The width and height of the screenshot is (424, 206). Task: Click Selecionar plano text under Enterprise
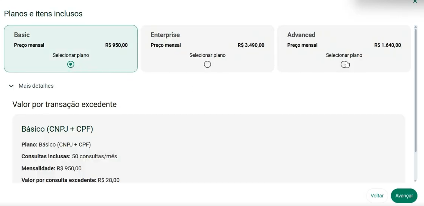point(207,55)
